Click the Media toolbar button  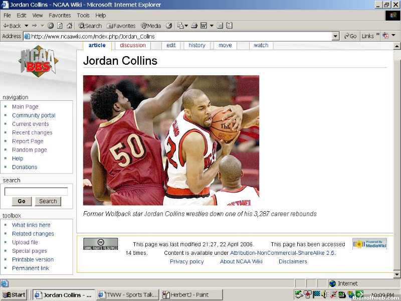tap(151, 26)
